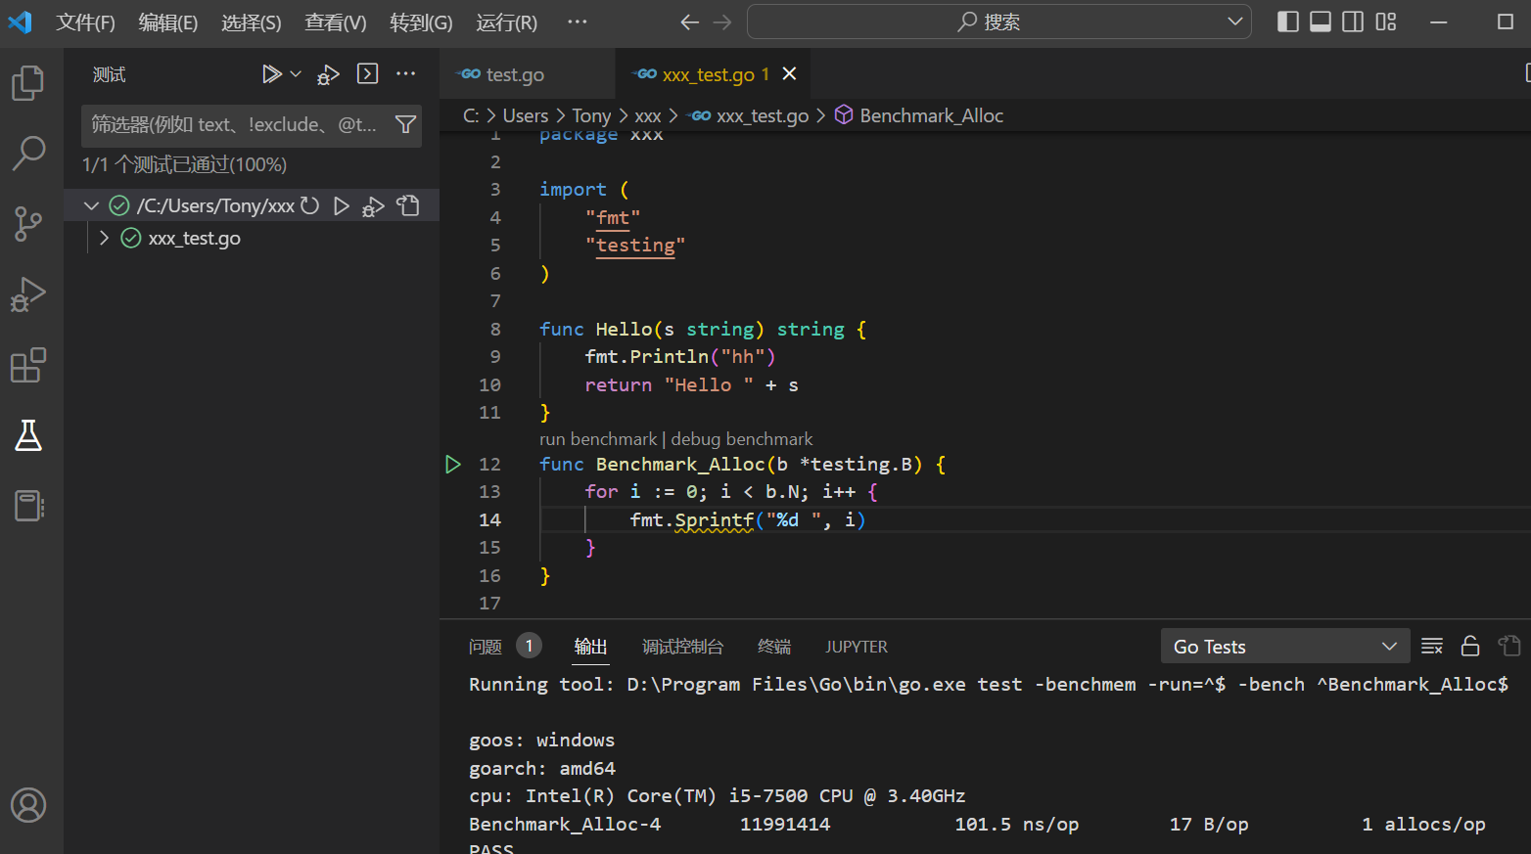Viewport: 1531px width, 854px height.
Task: Open Run and Debug view
Action: [x=27, y=294]
